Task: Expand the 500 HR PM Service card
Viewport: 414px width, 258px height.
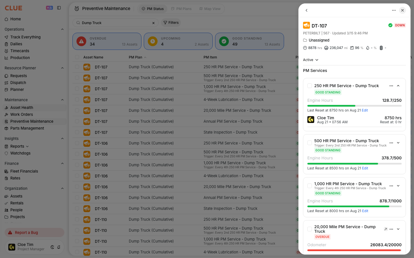Action: [x=398, y=143]
